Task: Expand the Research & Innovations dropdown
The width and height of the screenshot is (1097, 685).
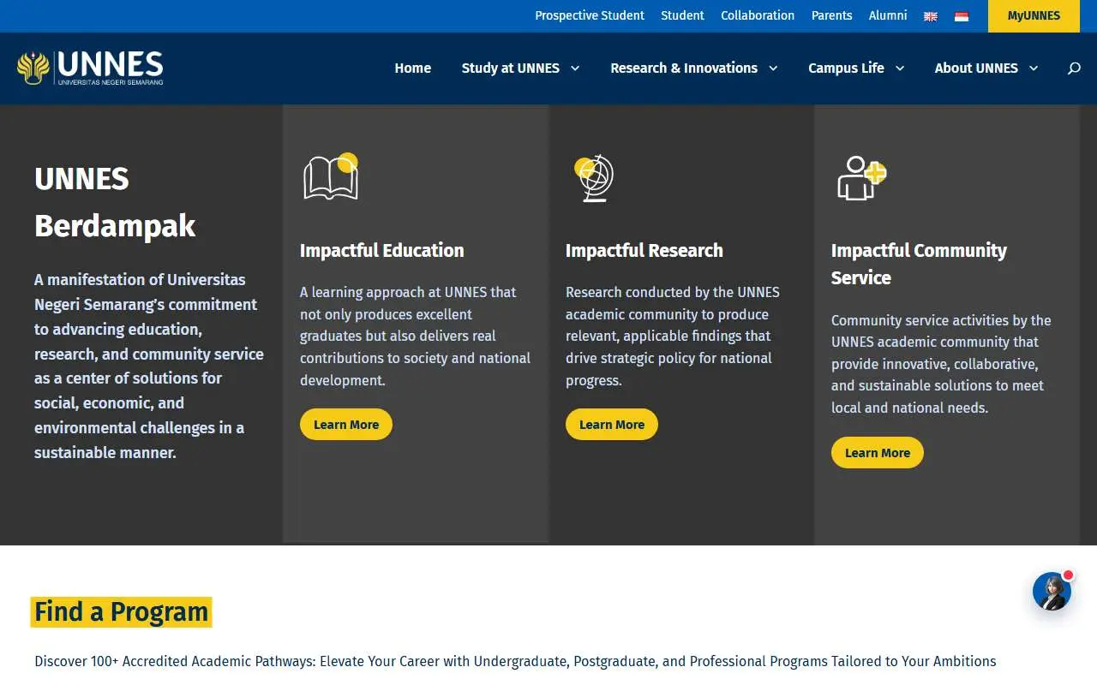Action: pos(693,68)
